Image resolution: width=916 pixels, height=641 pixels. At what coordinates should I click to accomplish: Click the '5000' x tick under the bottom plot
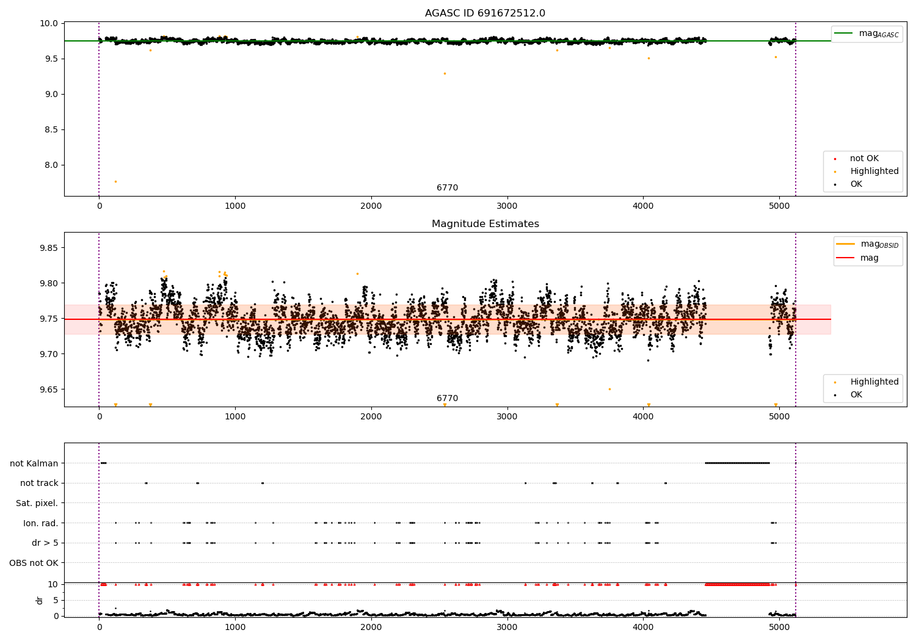point(779,627)
